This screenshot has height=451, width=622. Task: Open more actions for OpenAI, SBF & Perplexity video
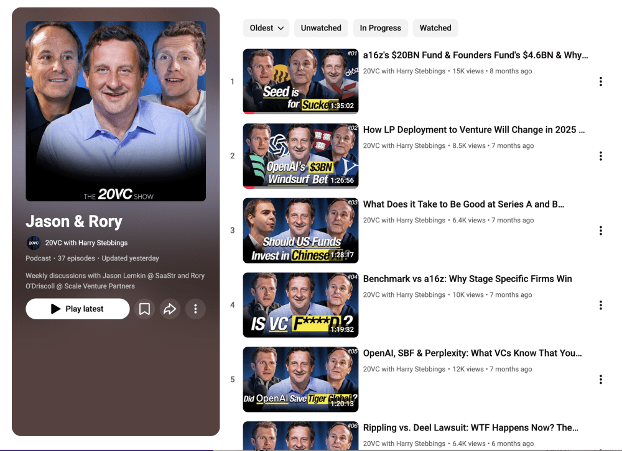pos(601,380)
